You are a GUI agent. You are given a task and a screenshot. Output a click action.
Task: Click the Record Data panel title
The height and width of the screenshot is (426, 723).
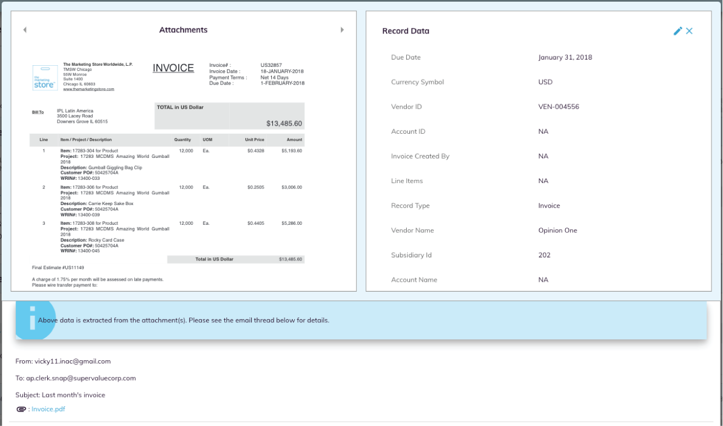[x=406, y=31]
